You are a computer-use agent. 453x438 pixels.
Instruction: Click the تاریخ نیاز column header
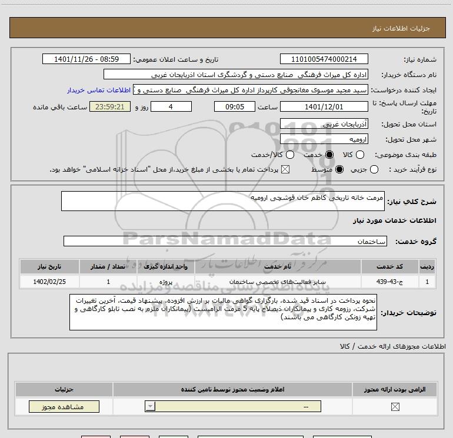click(49, 266)
